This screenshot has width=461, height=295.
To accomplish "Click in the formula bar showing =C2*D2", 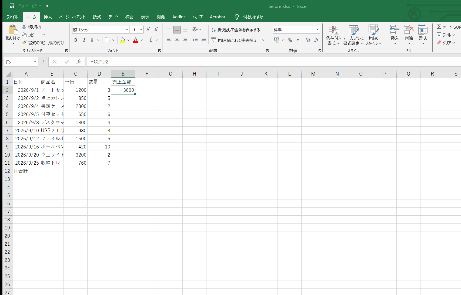I will click(x=273, y=62).
